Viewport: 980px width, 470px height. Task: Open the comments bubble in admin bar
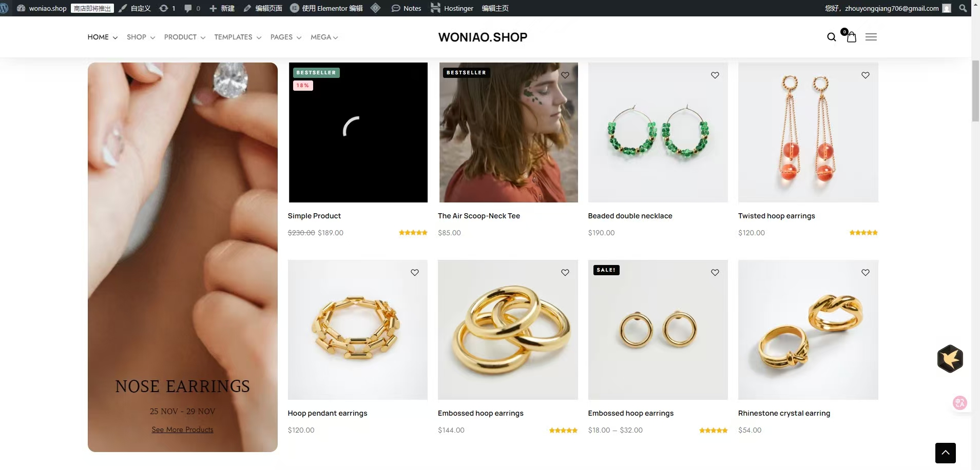click(x=192, y=8)
